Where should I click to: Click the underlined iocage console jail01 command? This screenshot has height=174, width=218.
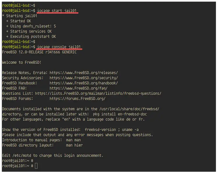click(59, 47)
